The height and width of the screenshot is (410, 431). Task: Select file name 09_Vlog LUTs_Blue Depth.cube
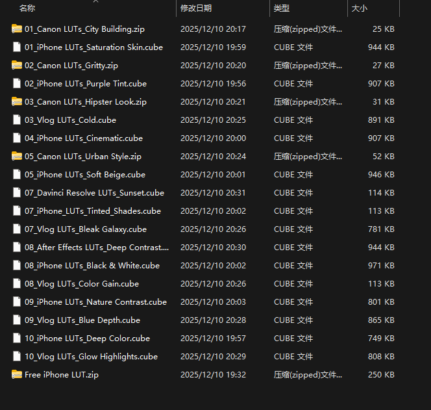82,320
